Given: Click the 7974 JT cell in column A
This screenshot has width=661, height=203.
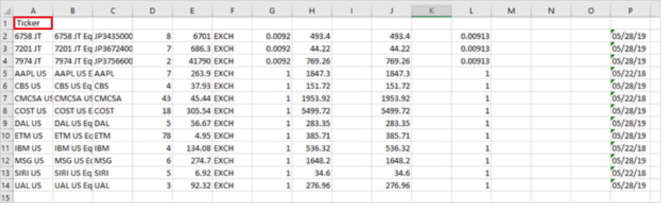Looking at the screenshot, I should (x=33, y=61).
